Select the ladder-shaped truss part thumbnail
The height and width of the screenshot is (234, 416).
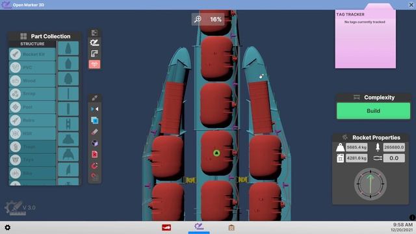[x=68, y=124]
